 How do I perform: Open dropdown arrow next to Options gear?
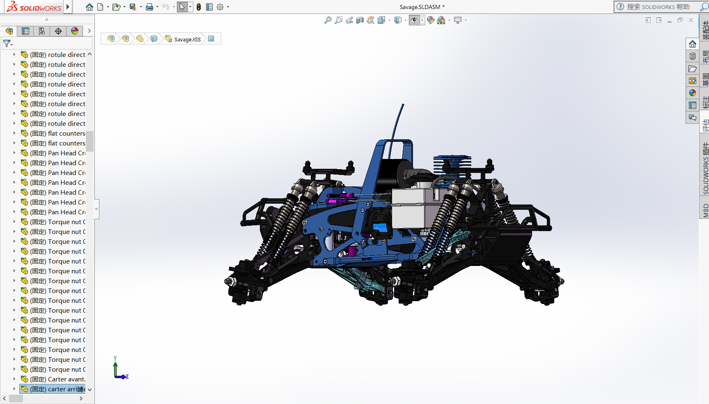228,7
